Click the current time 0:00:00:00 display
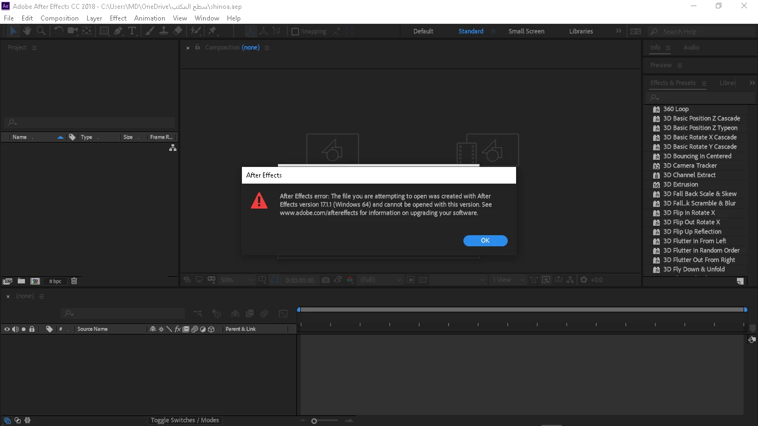The image size is (758, 426). point(300,280)
